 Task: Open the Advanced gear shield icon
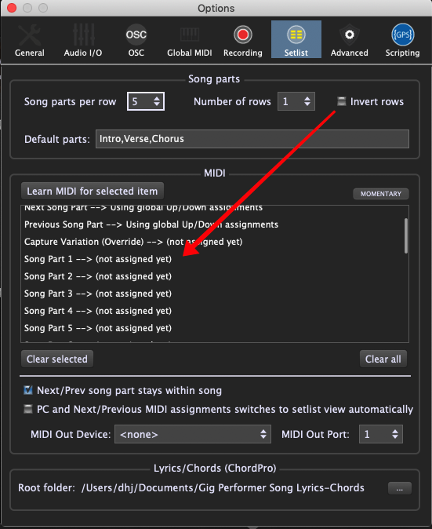[x=350, y=35]
